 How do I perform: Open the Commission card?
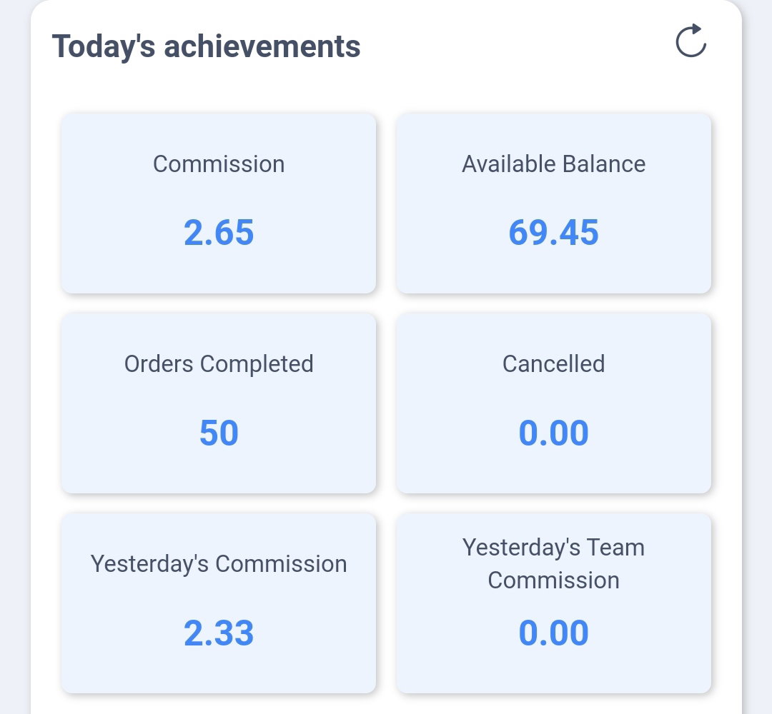point(219,203)
